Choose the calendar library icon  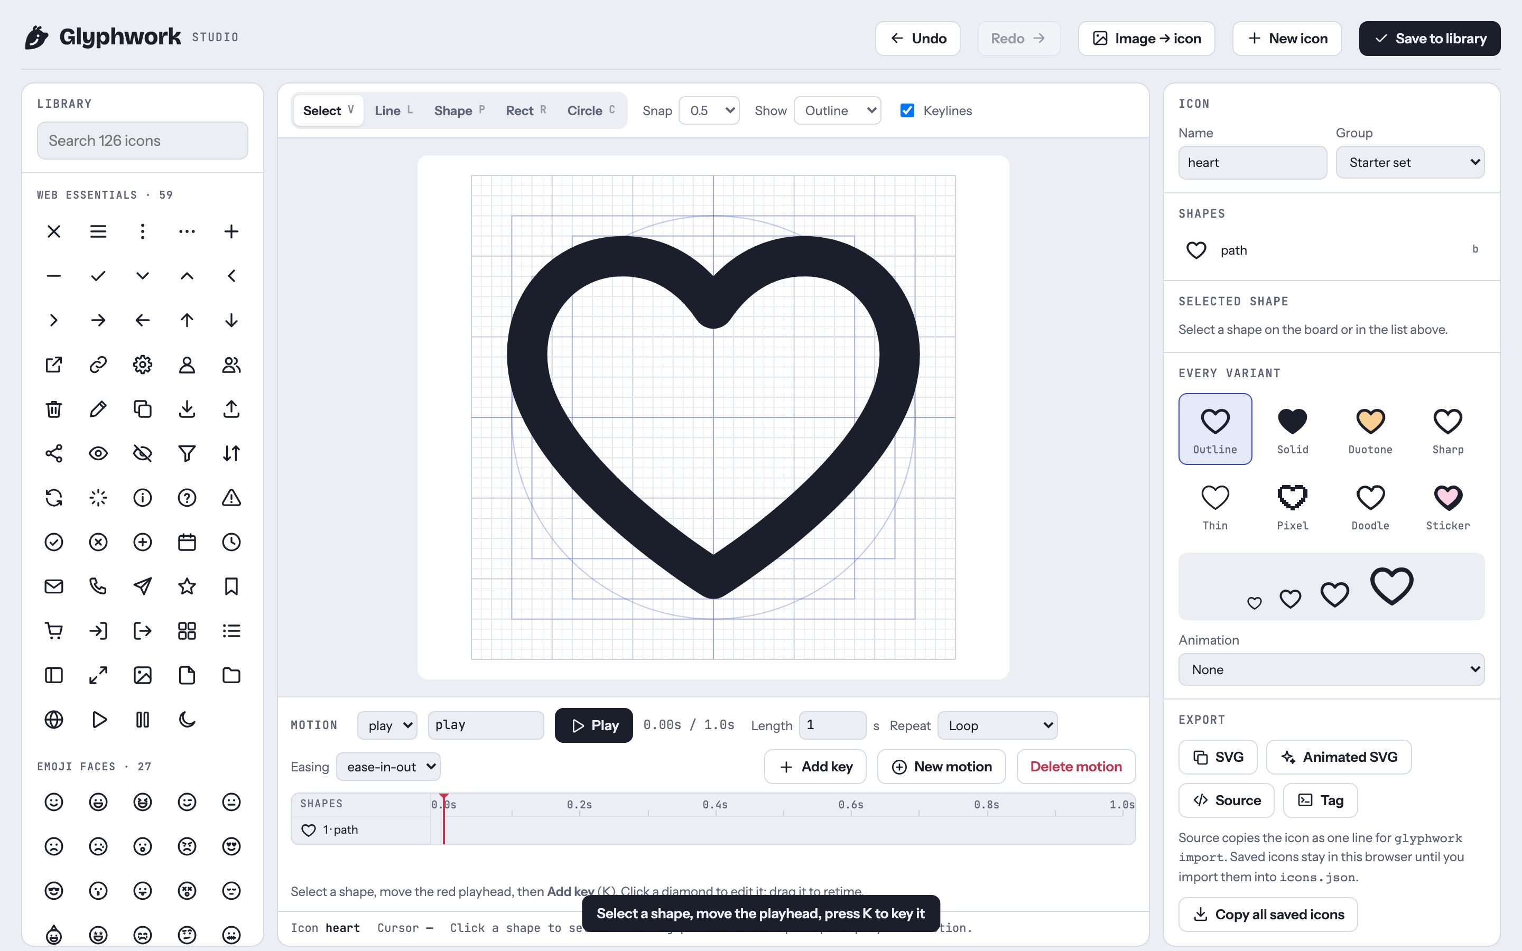[187, 542]
